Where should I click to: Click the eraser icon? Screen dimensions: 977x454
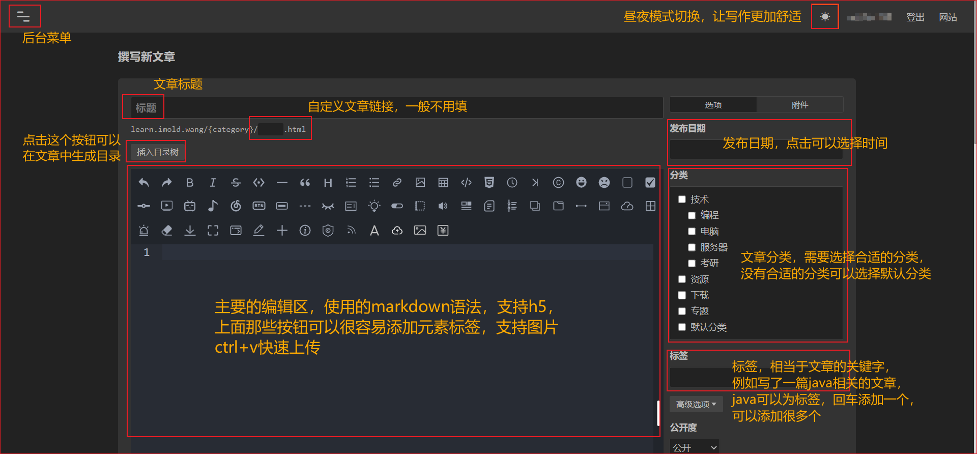(x=167, y=231)
